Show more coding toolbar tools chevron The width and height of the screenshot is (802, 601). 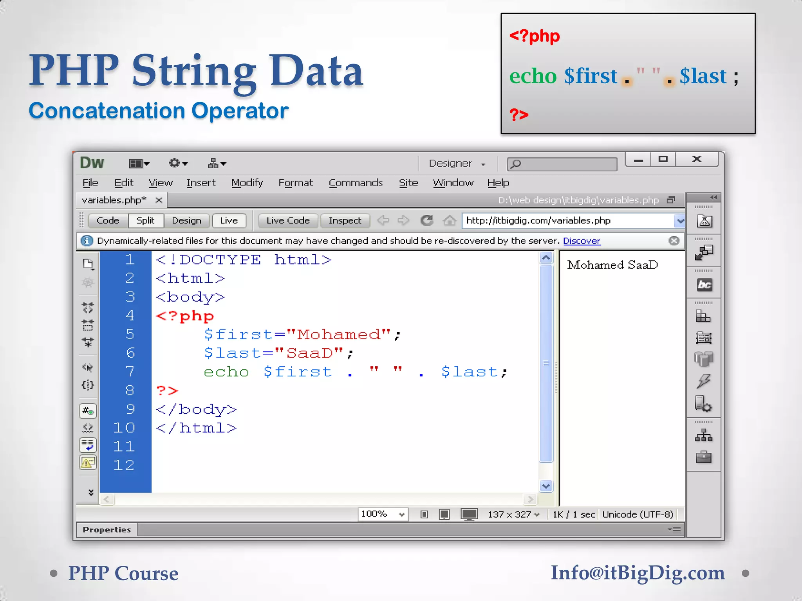pos(91,492)
